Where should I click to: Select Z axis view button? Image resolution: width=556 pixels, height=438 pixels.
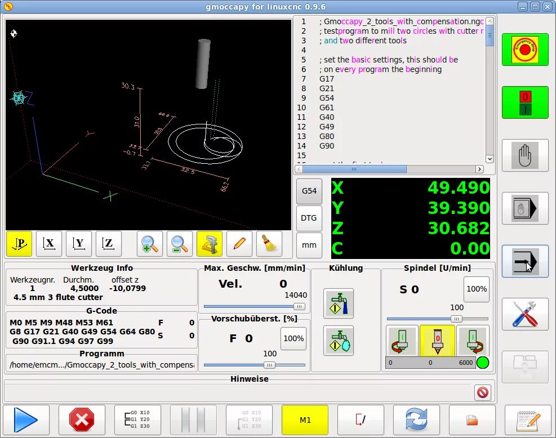[x=109, y=244]
